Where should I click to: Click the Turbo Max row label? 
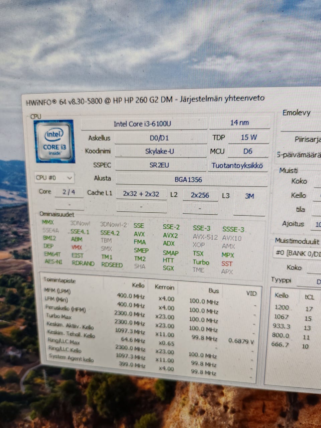(x=59, y=316)
